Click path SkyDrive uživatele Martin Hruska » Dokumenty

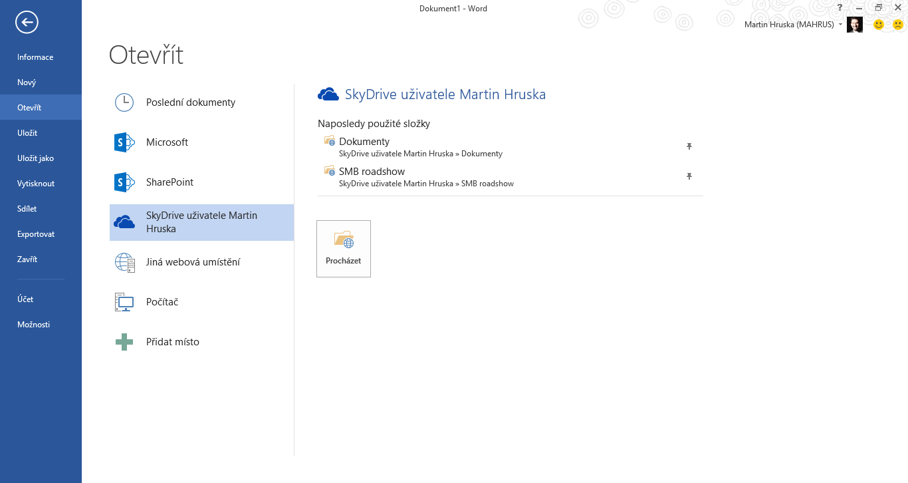click(421, 154)
